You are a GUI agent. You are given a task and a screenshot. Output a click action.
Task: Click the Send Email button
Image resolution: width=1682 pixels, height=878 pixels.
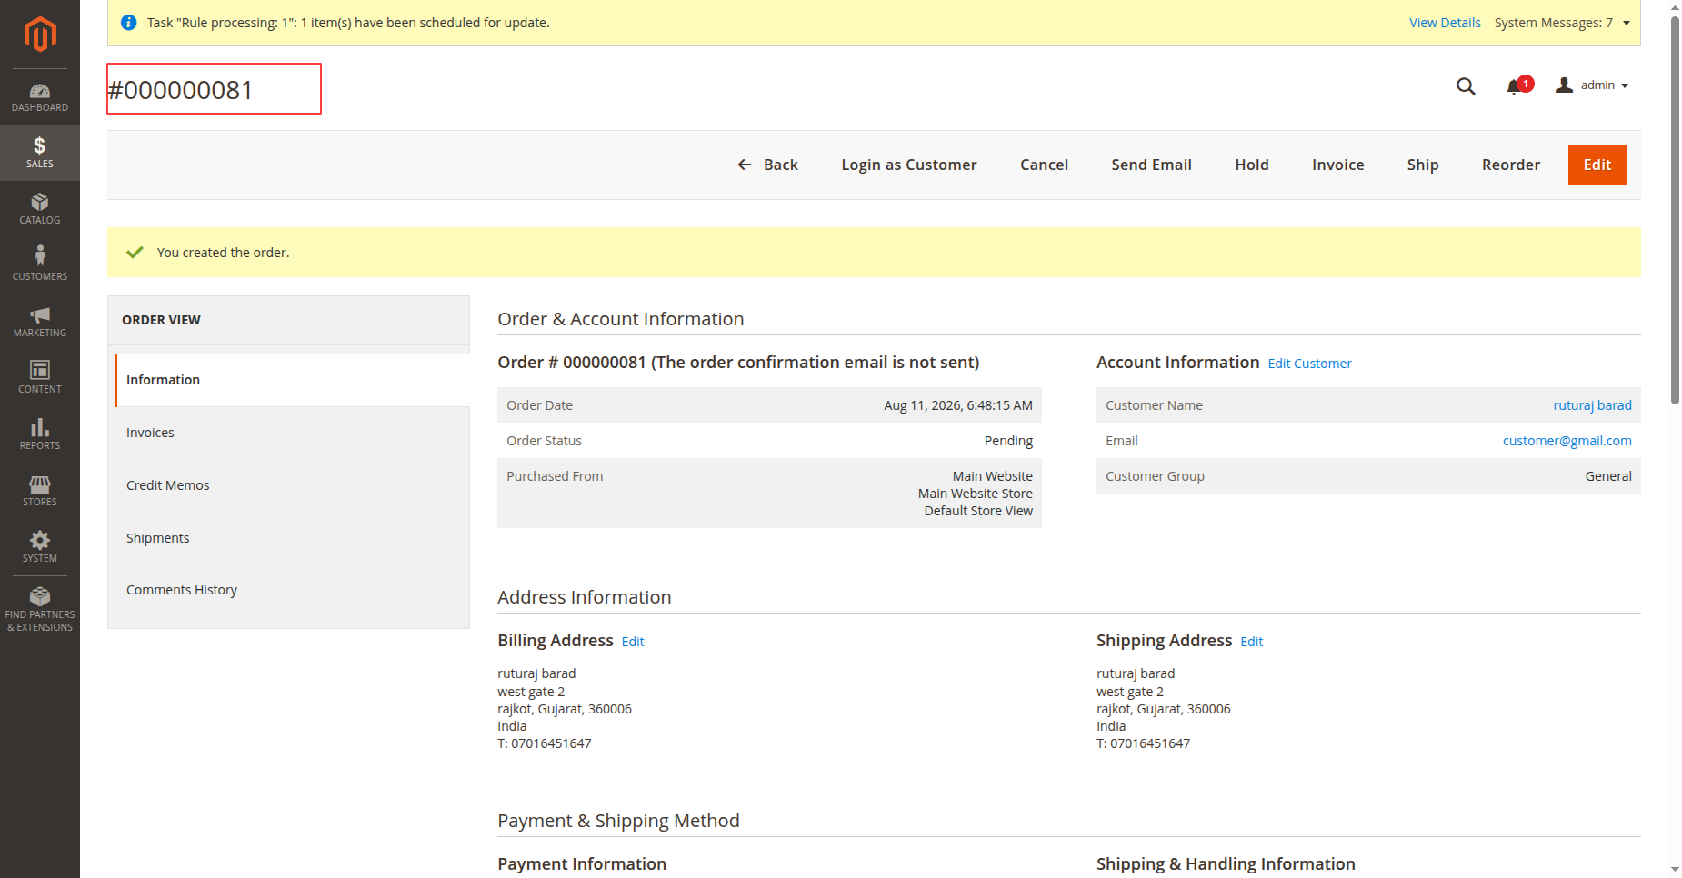click(x=1151, y=165)
